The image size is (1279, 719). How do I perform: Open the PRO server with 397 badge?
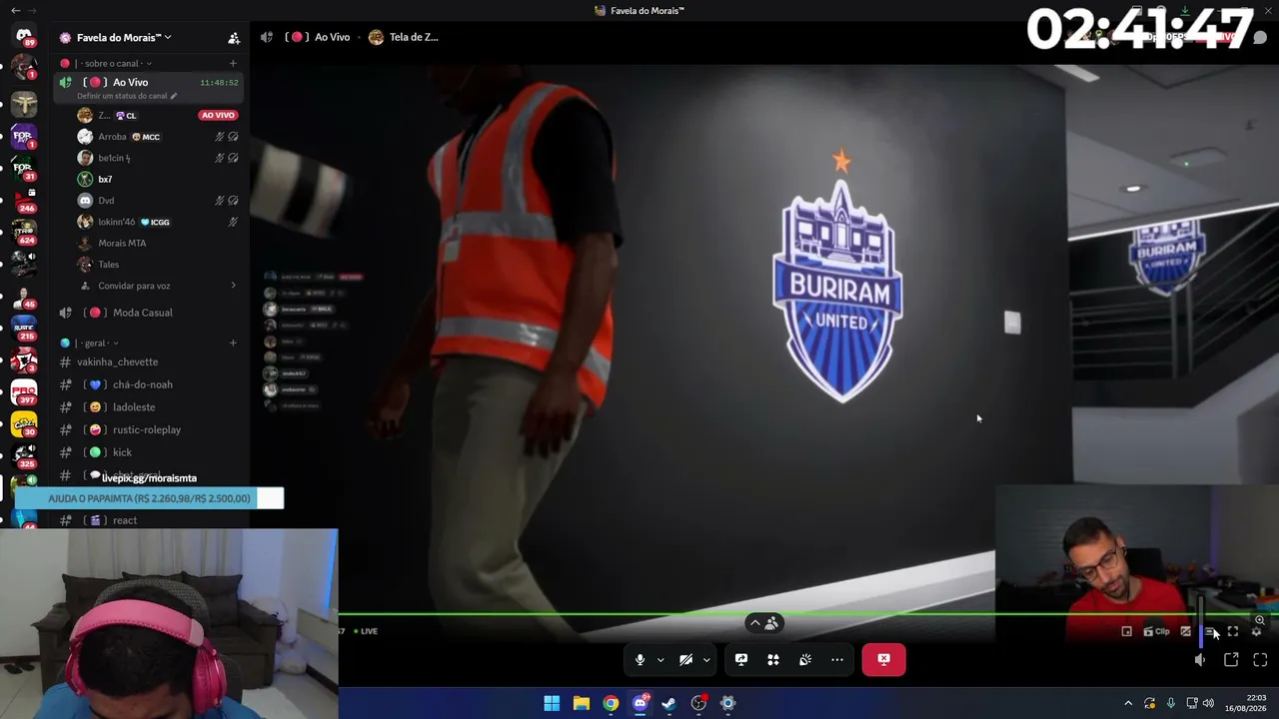pyautogui.click(x=24, y=391)
